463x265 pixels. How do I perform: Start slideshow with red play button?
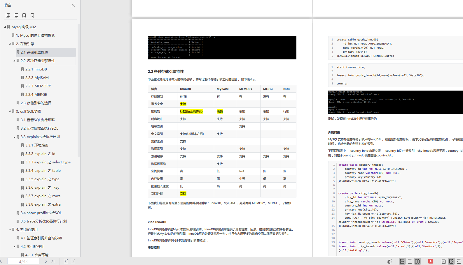[x=431, y=261]
